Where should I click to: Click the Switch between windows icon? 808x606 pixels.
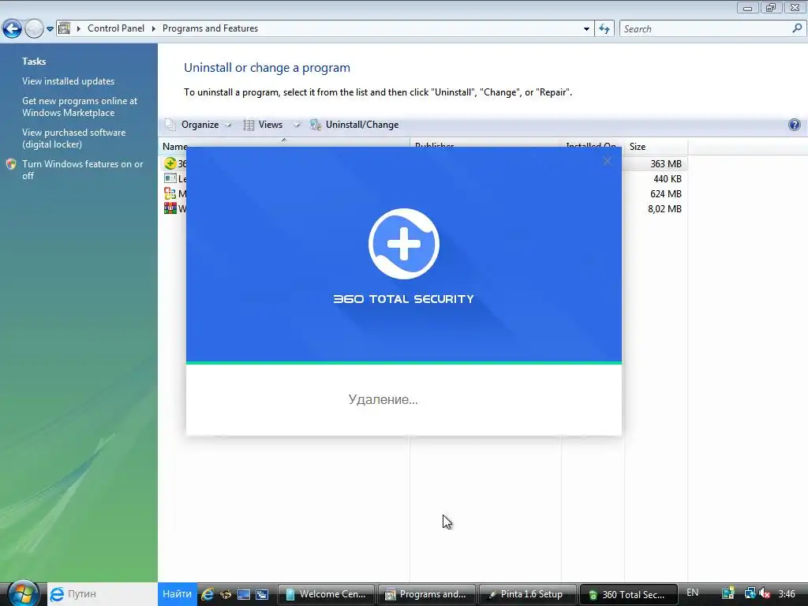tap(262, 594)
